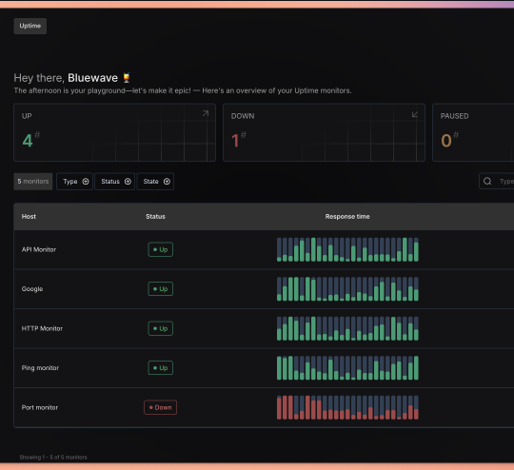Click HTTP Monitor response time chart
The image size is (514, 470).
[347, 328]
